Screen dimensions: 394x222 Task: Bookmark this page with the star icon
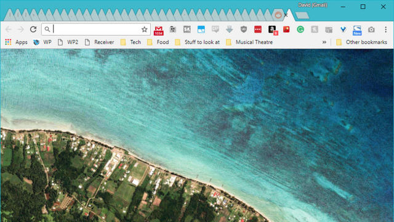pyautogui.click(x=144, y=30)
